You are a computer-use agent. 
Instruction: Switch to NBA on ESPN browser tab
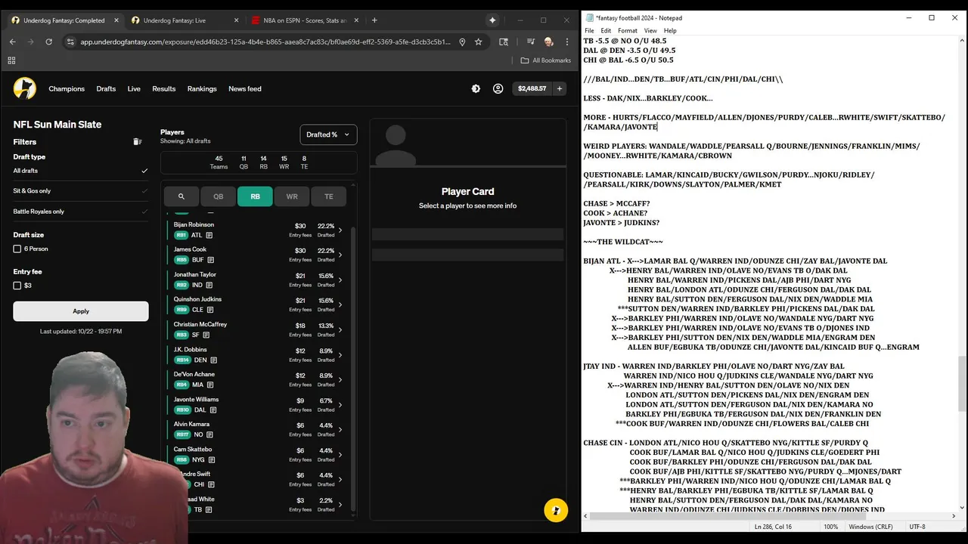(x=306, y=20)
